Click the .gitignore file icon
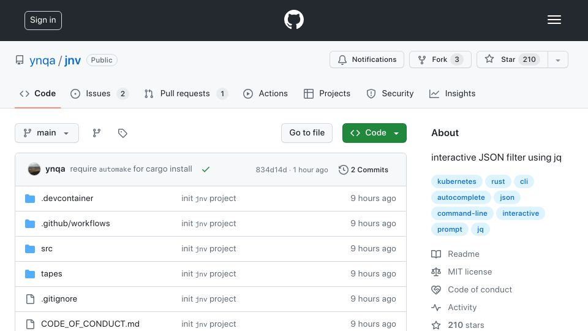 click(x=30, y=299)
